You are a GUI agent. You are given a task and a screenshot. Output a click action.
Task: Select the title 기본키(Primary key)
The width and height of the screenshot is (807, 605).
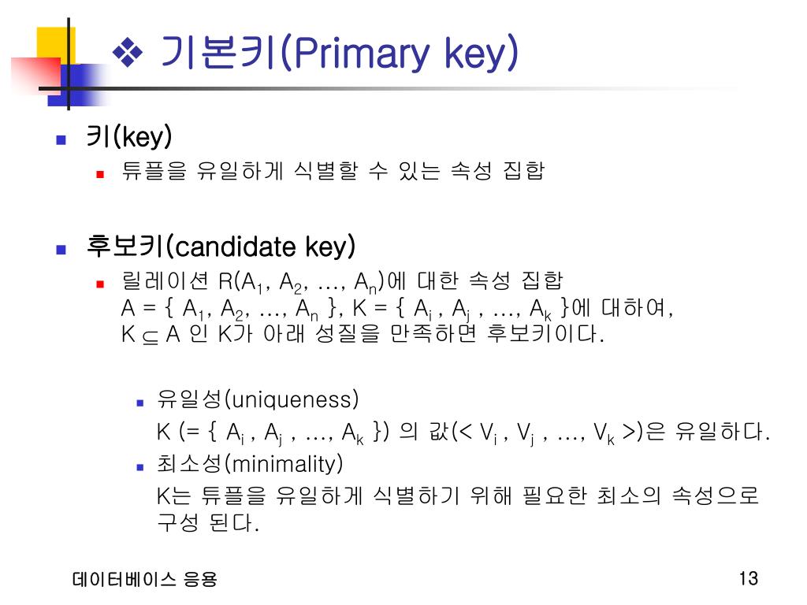pyautogui.click(x=340, y=53)
